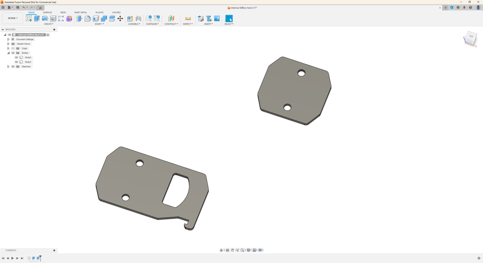Click the activate component radio button

48,35
